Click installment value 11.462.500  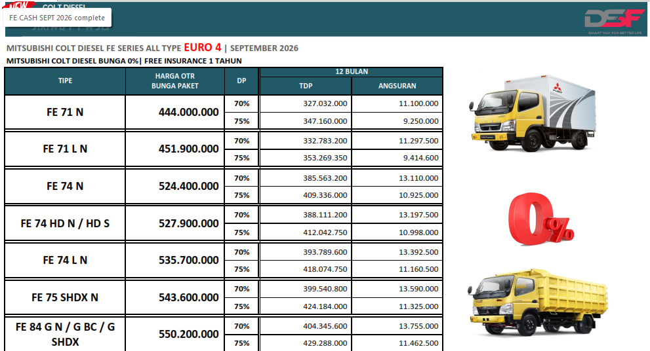(x=418, y=343)
